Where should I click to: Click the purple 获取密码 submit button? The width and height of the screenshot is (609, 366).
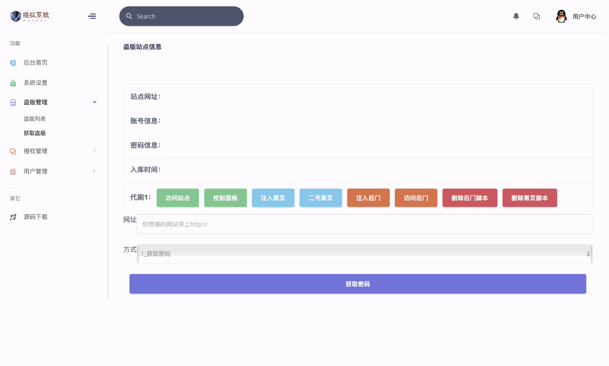pos(357,284)
